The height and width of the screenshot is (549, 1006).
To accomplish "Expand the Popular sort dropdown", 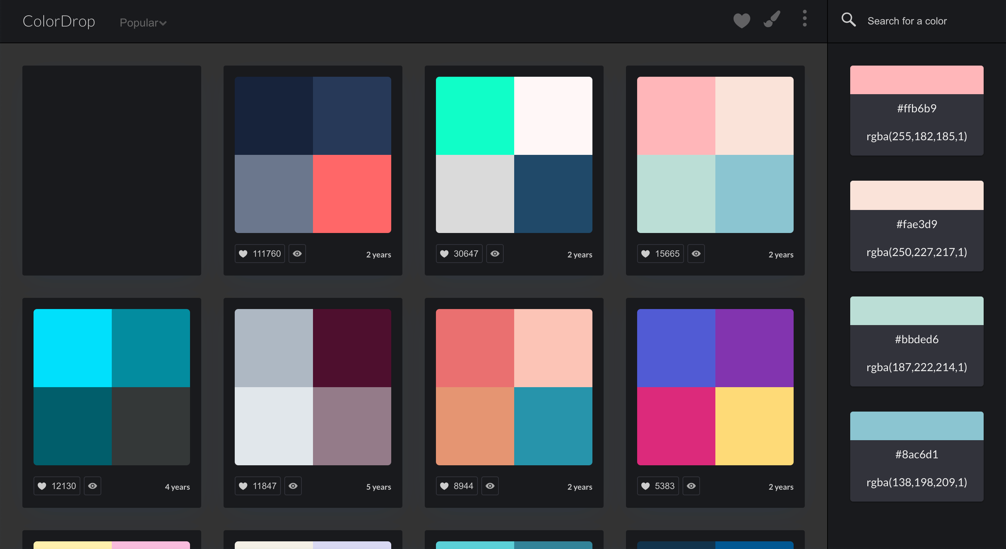I will 143,23.
